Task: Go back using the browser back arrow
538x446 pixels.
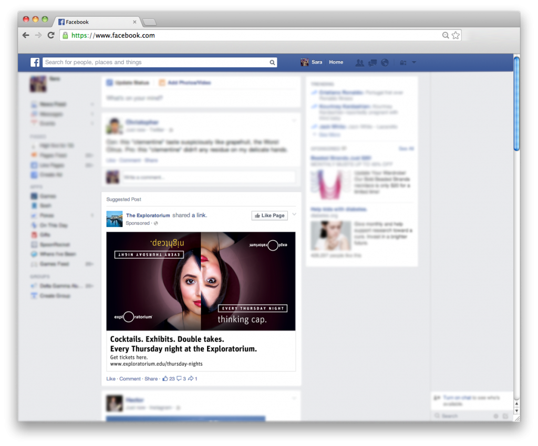Action: pos(26,35)
